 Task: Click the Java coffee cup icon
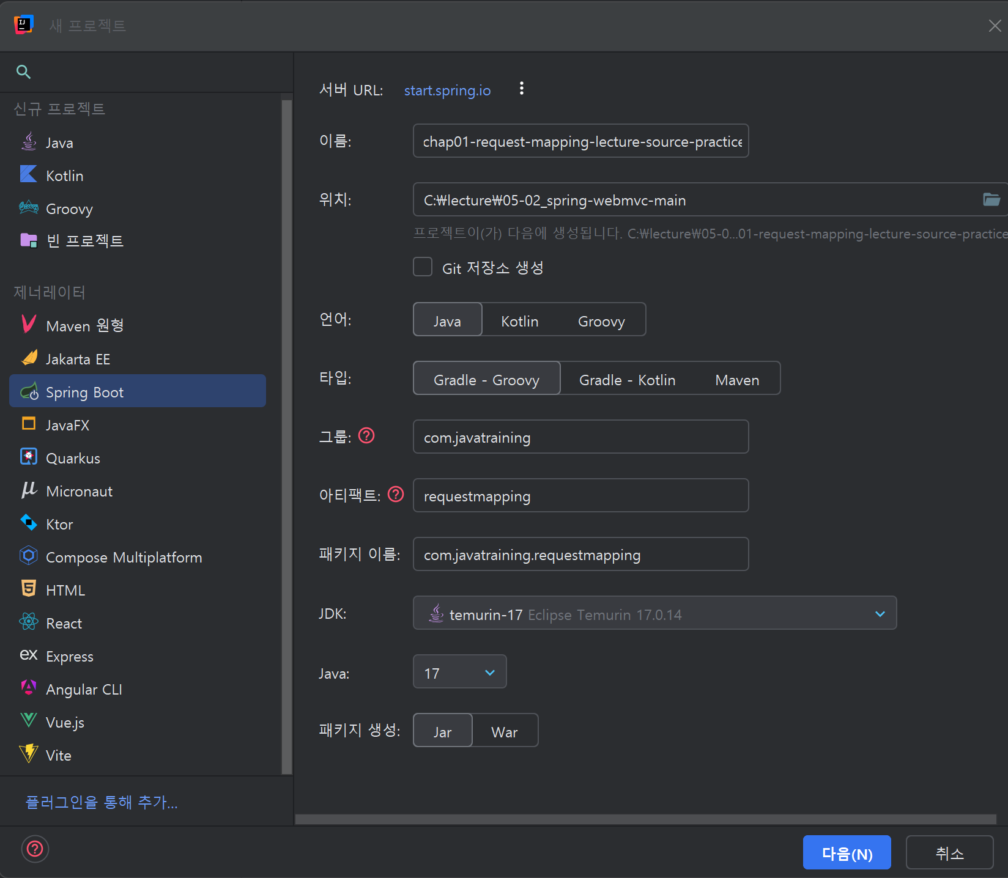[29, 142]
